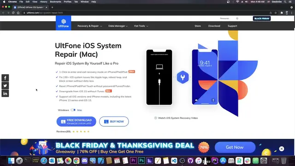Viewport: 295px width, 166px height.
Task: Open Discord from the dock
Action: [84, 161]
